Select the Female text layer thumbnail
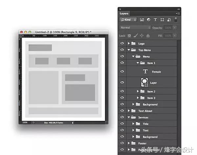 145,71
